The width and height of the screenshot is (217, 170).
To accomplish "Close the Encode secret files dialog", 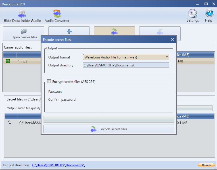I will click(x=172, y=39).
